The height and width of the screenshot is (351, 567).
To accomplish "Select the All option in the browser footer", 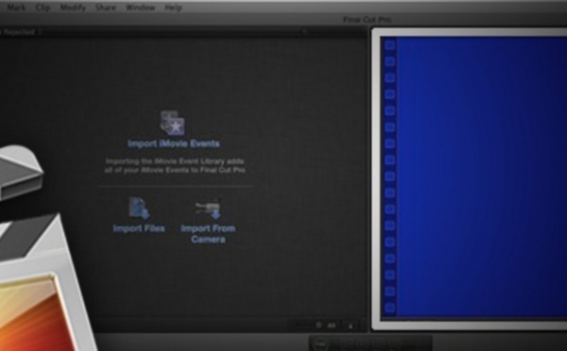I will click(x=332, y=326).
